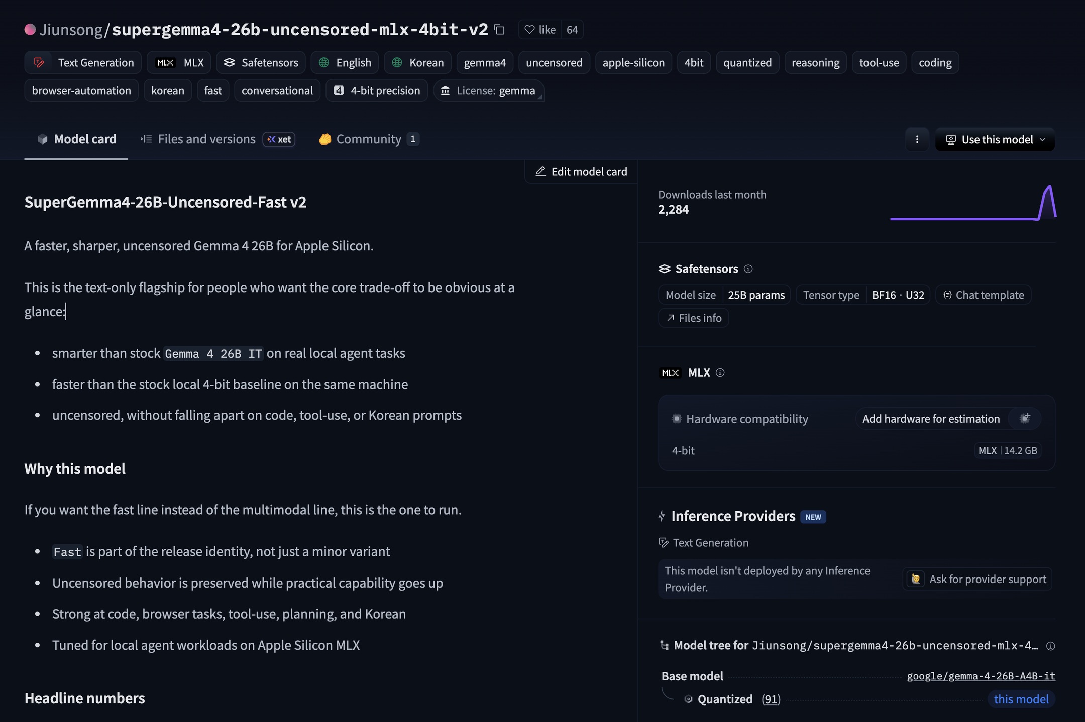This screenshot has height=722, width=1085.
Task: Select the tool-use tag
Action: click(879, 63)
